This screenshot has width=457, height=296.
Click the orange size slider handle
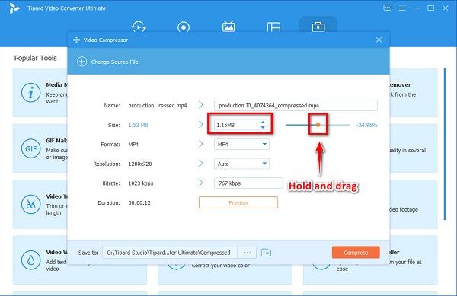(x=318, y=125)
